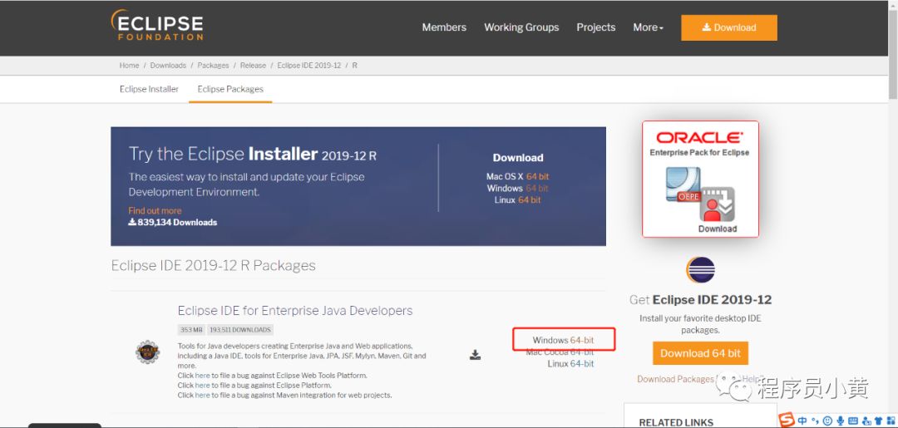Open the Members menu item

444,27
